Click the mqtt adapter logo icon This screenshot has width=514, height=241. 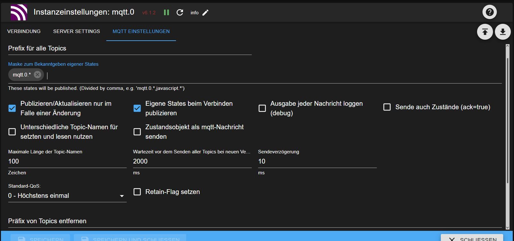coord(19,12)
